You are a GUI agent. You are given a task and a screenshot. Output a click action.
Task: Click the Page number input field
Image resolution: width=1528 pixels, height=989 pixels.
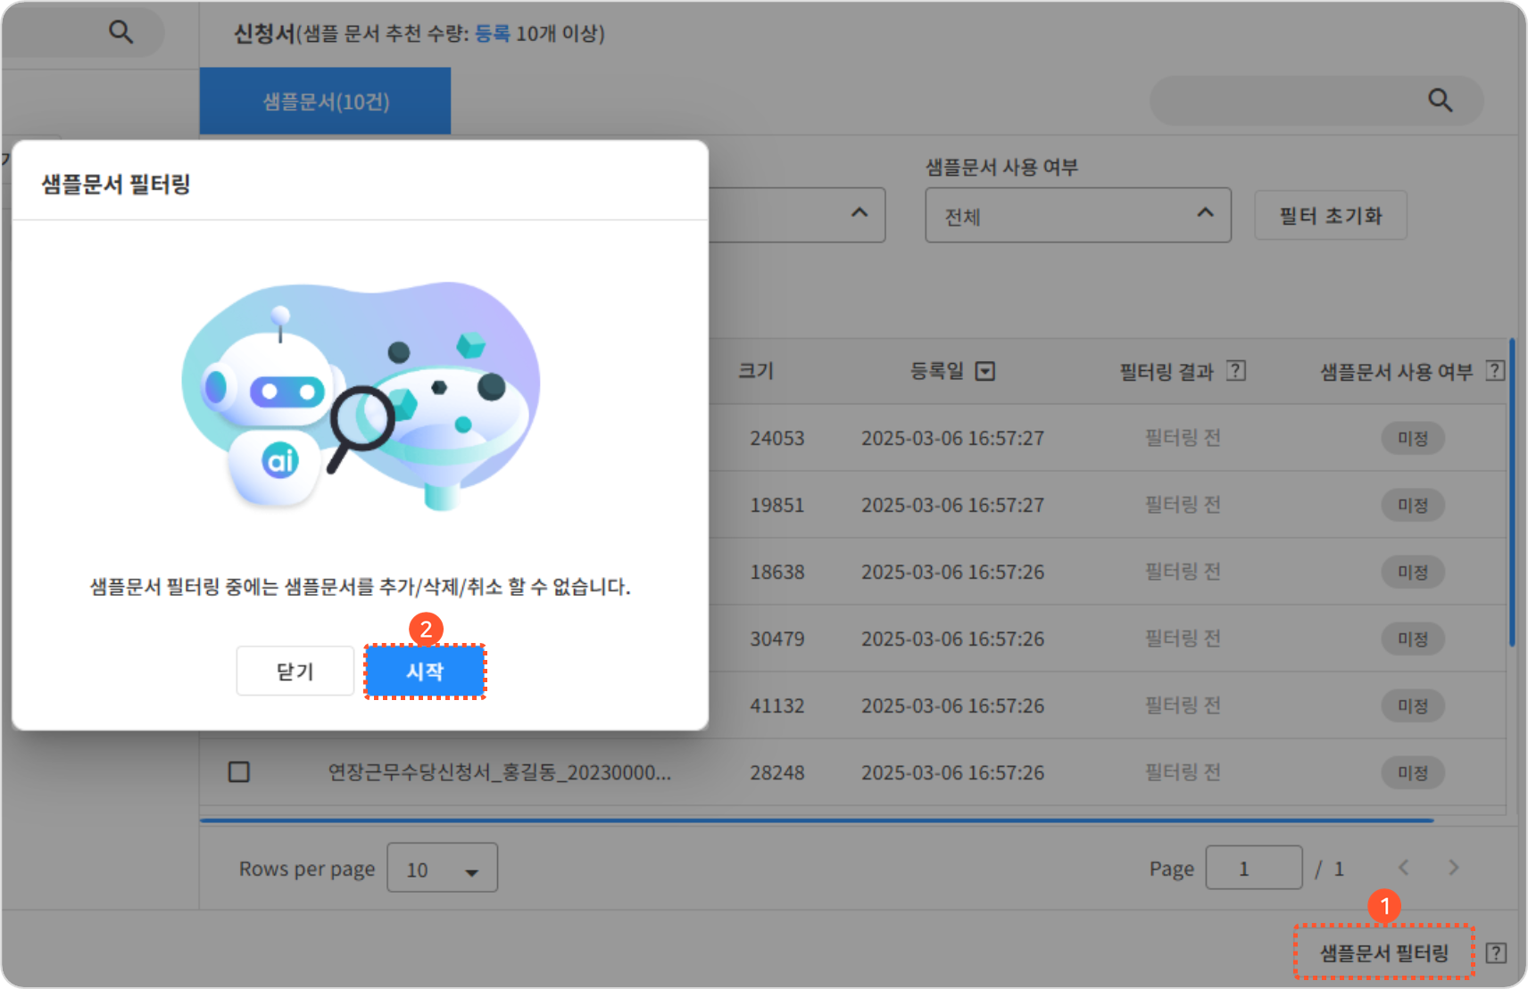(1253, 868)
